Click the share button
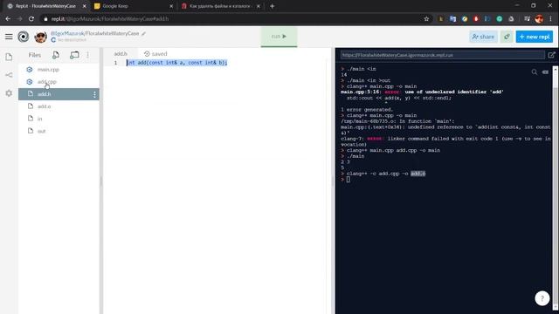The height and width of the screenshot is (314, 559). tap(483, 37)
